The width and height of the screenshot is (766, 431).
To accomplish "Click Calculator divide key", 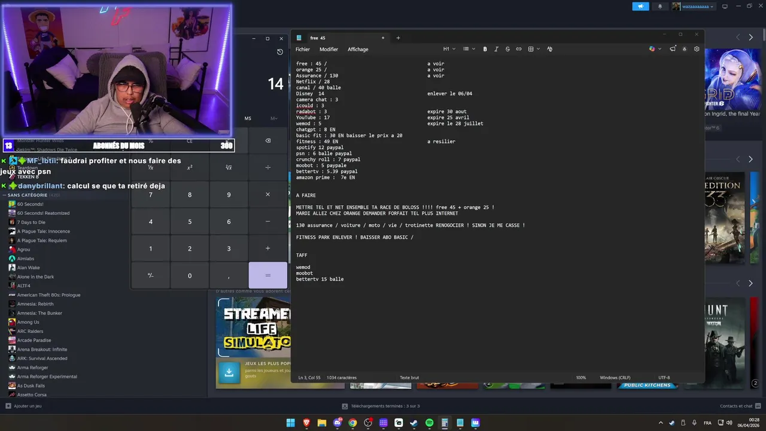I will [x=268, y=168].
